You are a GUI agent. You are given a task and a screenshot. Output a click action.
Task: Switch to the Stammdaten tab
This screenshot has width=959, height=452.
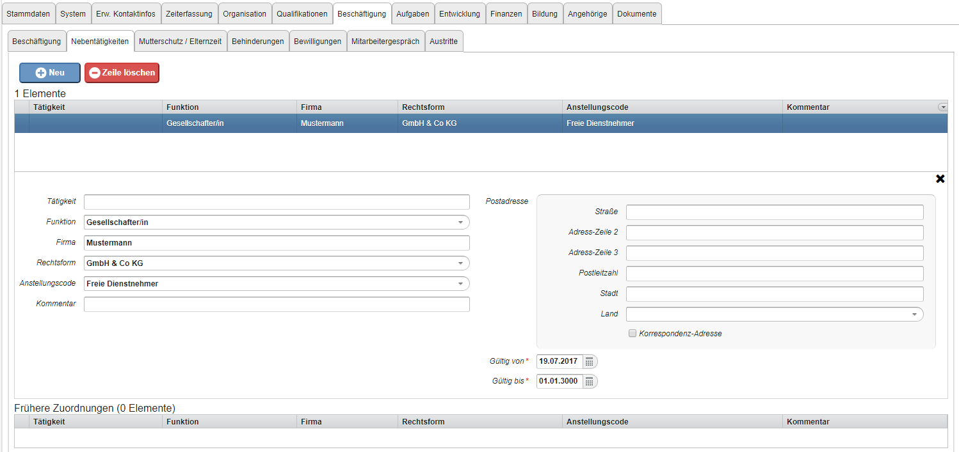point(28,13)
